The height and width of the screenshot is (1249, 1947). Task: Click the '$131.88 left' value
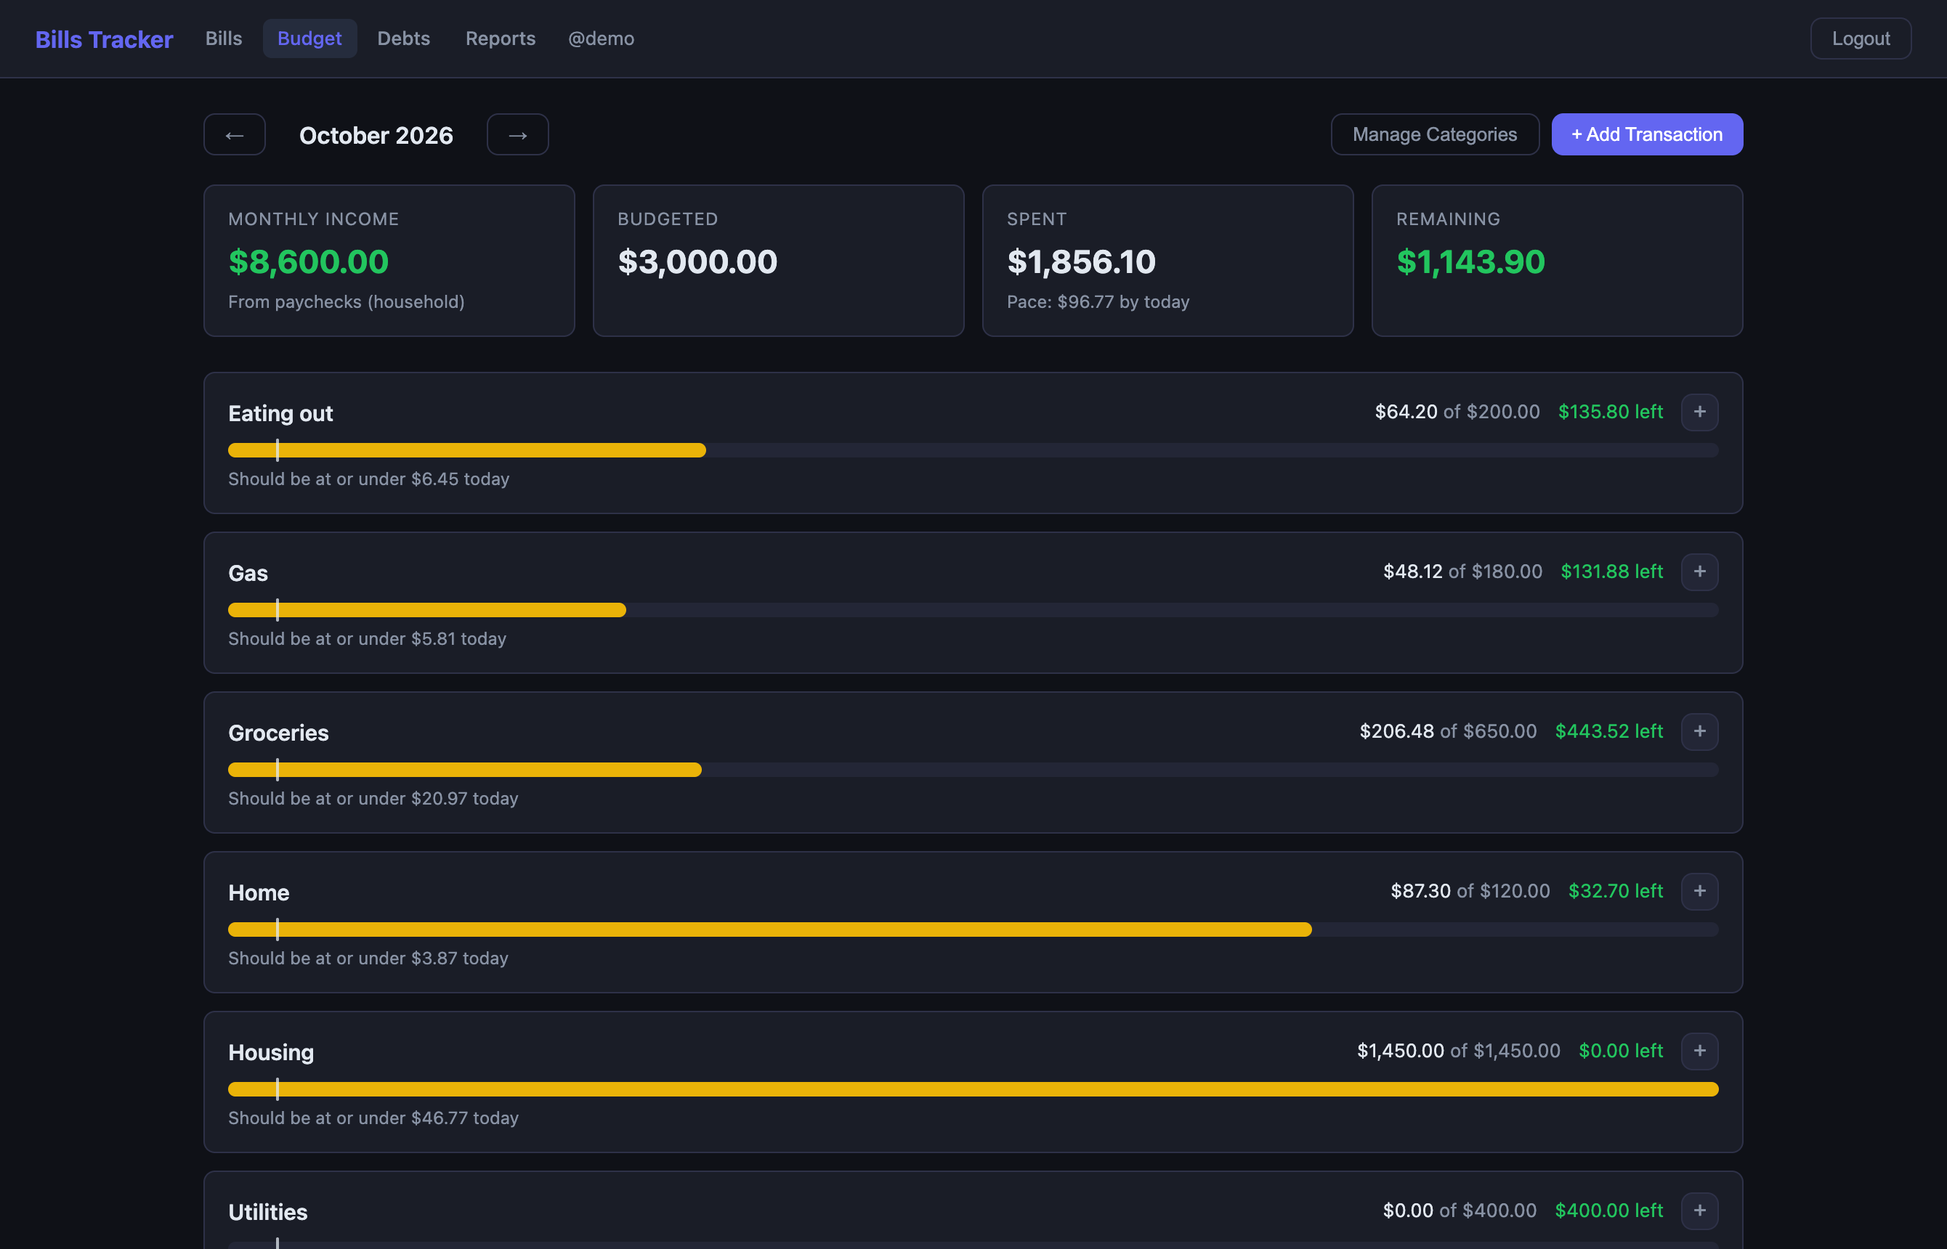coord(1612,571)
